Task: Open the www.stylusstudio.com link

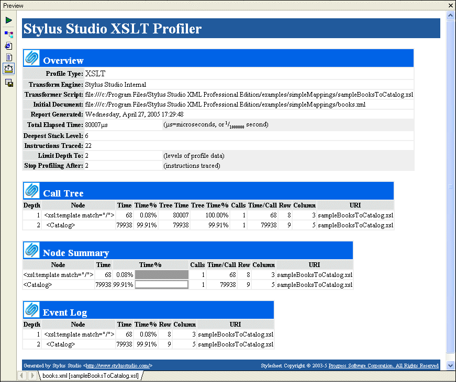Action: (x=118, y=366)
